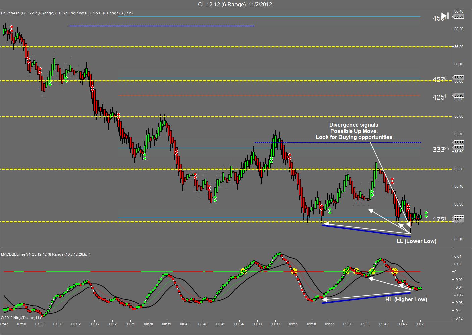Click the '450' pivot level label
The image size is (472, 335).
(439, 18)
